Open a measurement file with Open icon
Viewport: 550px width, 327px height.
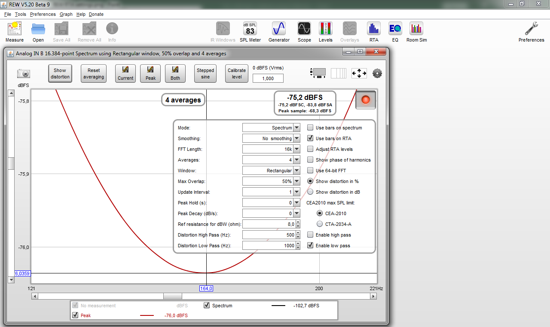point(38,29)
